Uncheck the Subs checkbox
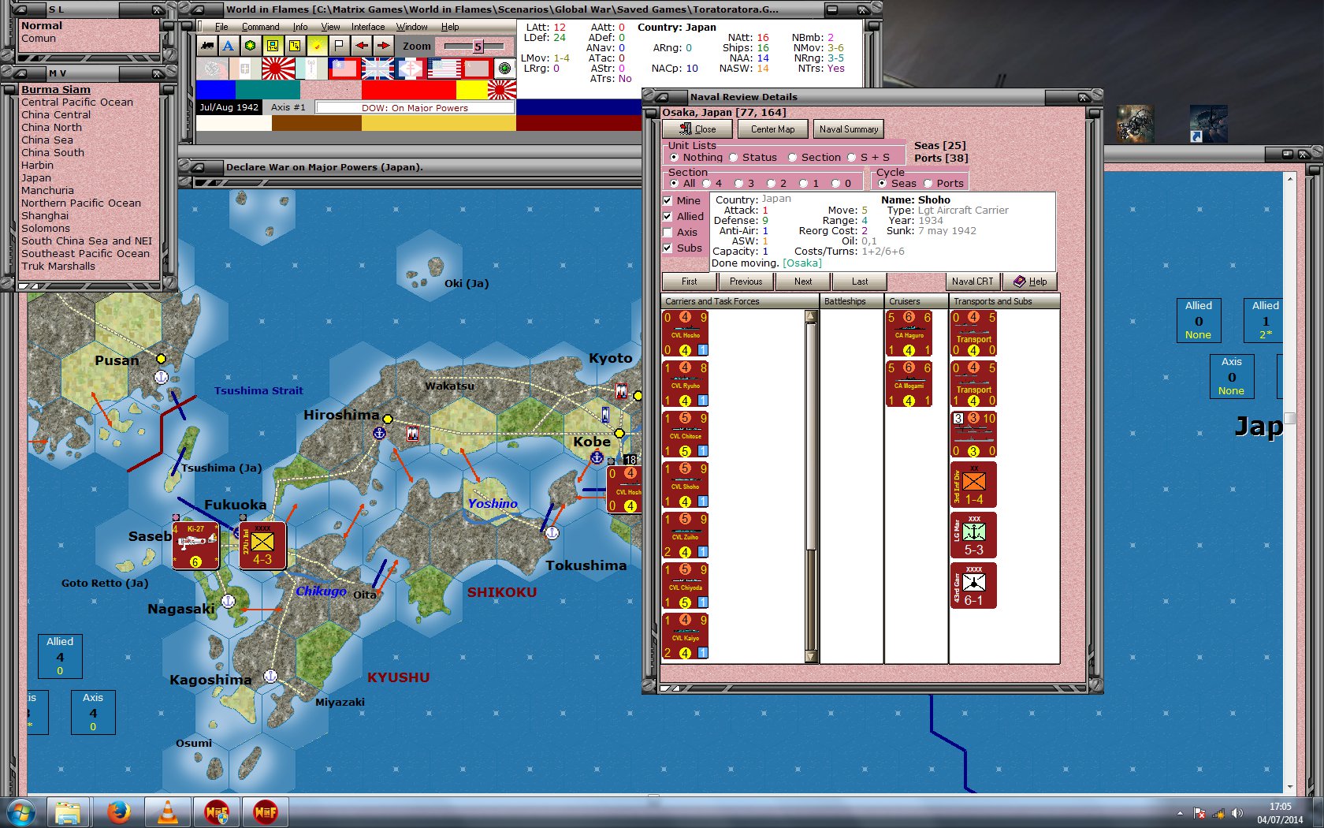This screenshot has width=1324, height=828. 668,248
